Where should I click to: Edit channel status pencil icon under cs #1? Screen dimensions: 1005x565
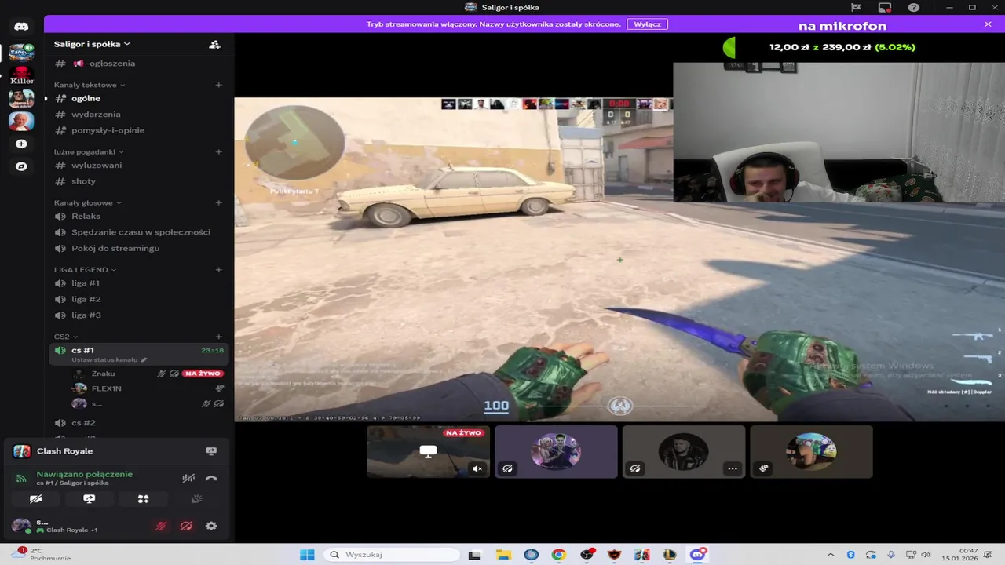(144, 360)
